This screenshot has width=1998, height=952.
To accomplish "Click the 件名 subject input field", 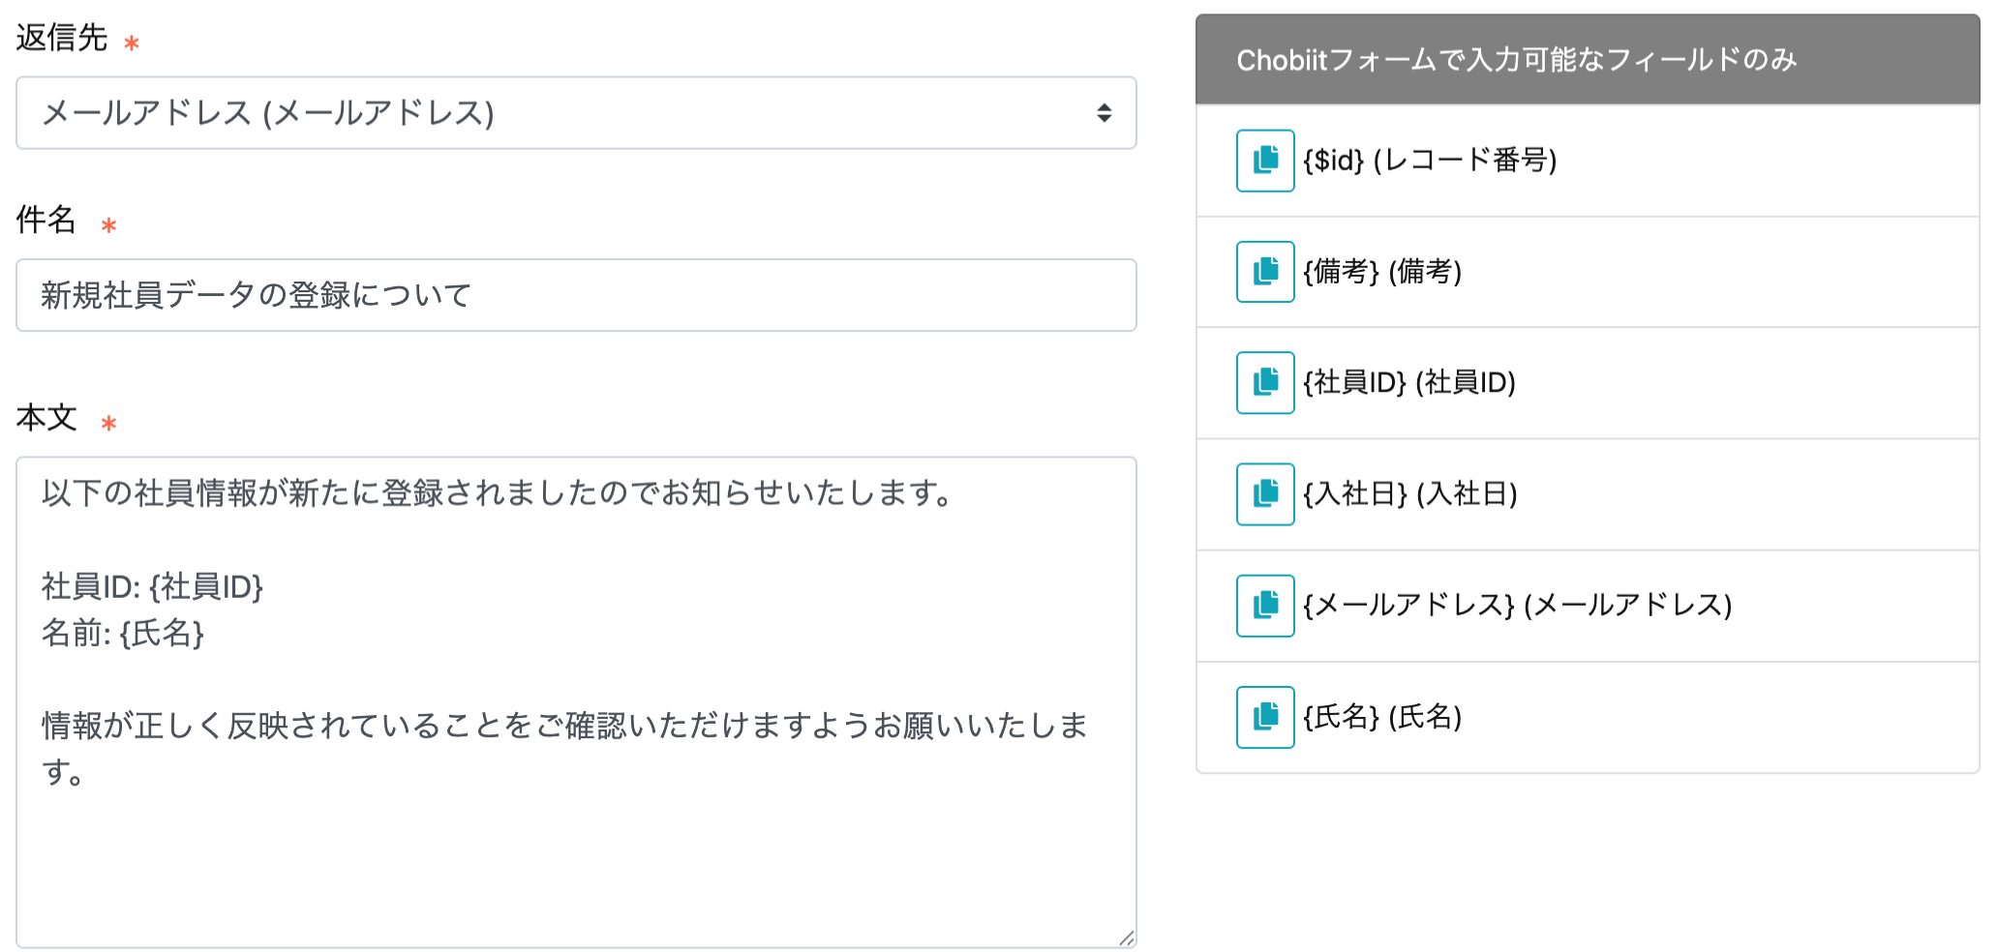I will pyautogui.click(x=576, y=295).
